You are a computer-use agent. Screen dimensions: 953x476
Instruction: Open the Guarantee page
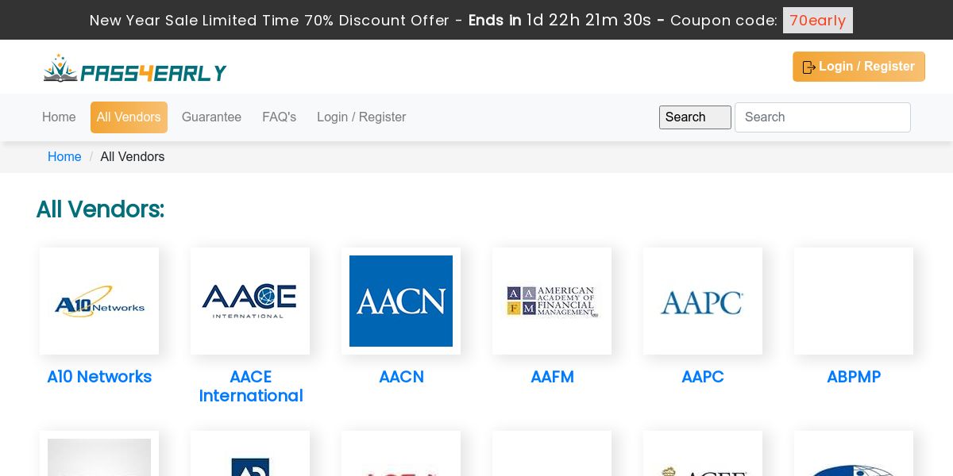pos(211,117)
